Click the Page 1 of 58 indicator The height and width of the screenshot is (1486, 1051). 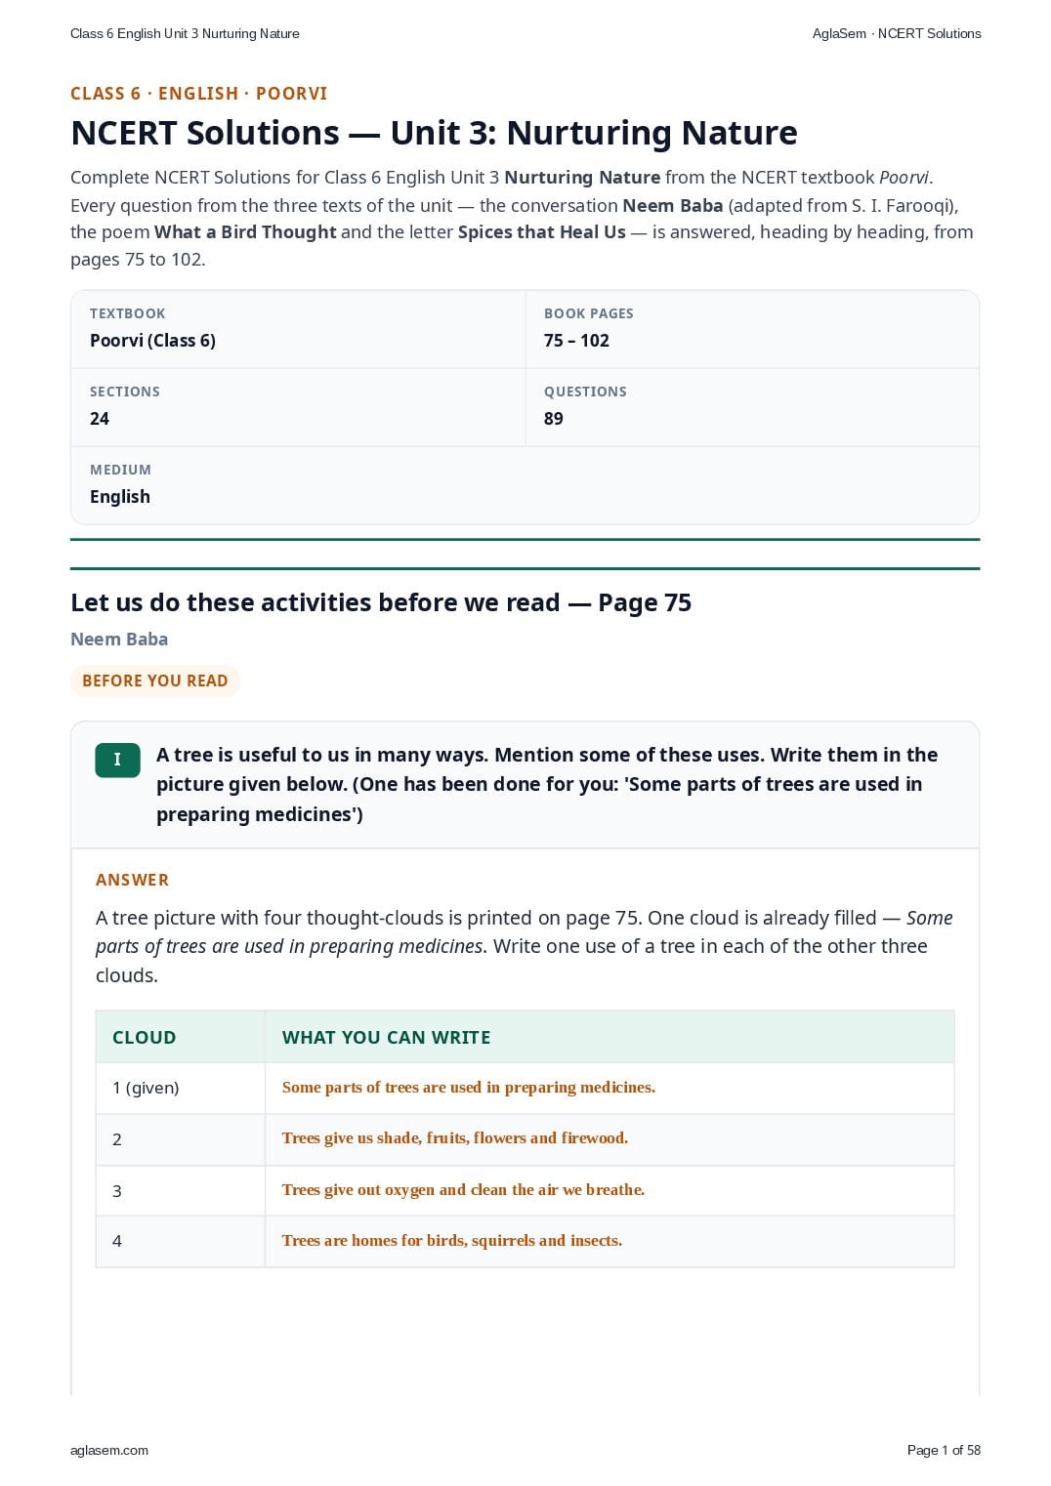tap(944, 1450)
